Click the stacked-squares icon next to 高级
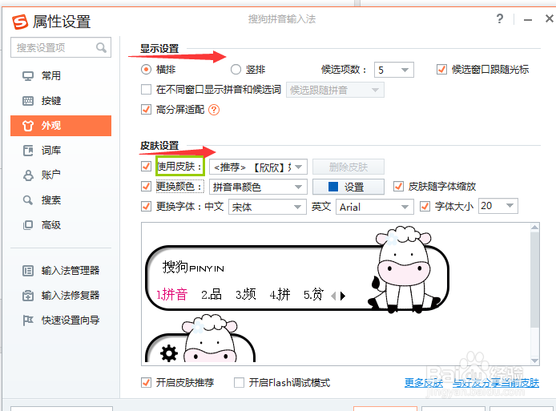Viewport: 556px width, 411px height. (x=28, y=225)
